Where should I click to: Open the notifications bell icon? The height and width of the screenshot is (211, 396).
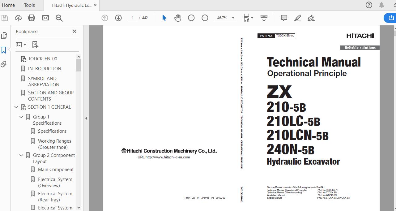click(382, 5)
